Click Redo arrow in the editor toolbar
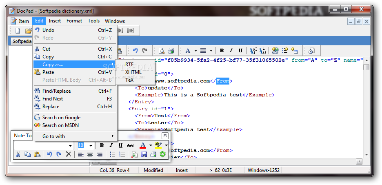The width and height of the screenshot is (382, 185). tap(145, 51)
